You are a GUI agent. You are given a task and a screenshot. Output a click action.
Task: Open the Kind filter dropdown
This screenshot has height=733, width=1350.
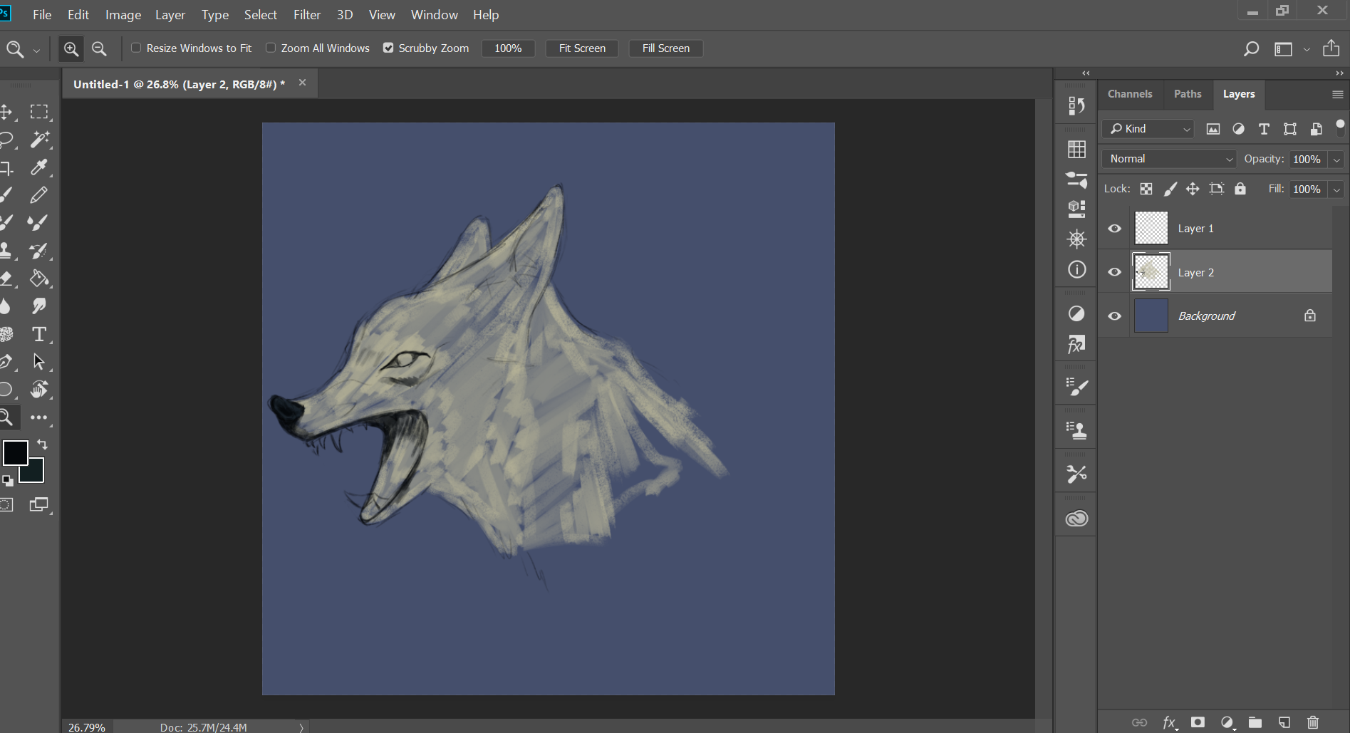pos(1148,129)
